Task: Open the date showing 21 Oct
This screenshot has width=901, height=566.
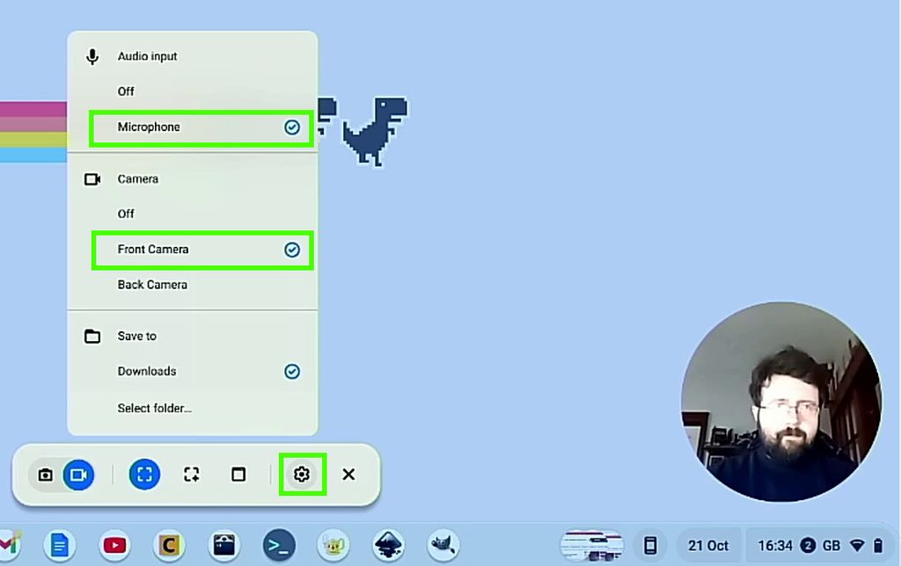Action: (707, 545)
